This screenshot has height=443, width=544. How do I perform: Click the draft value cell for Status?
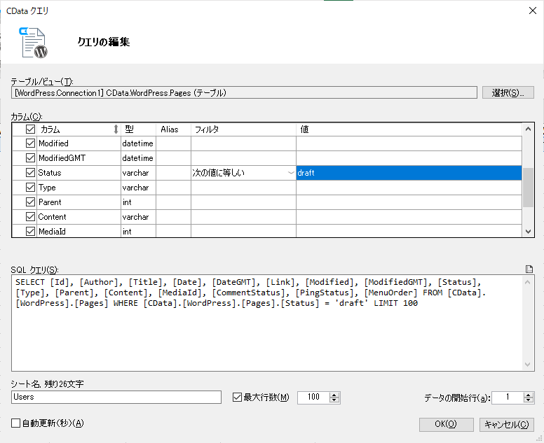click(409, 173)
